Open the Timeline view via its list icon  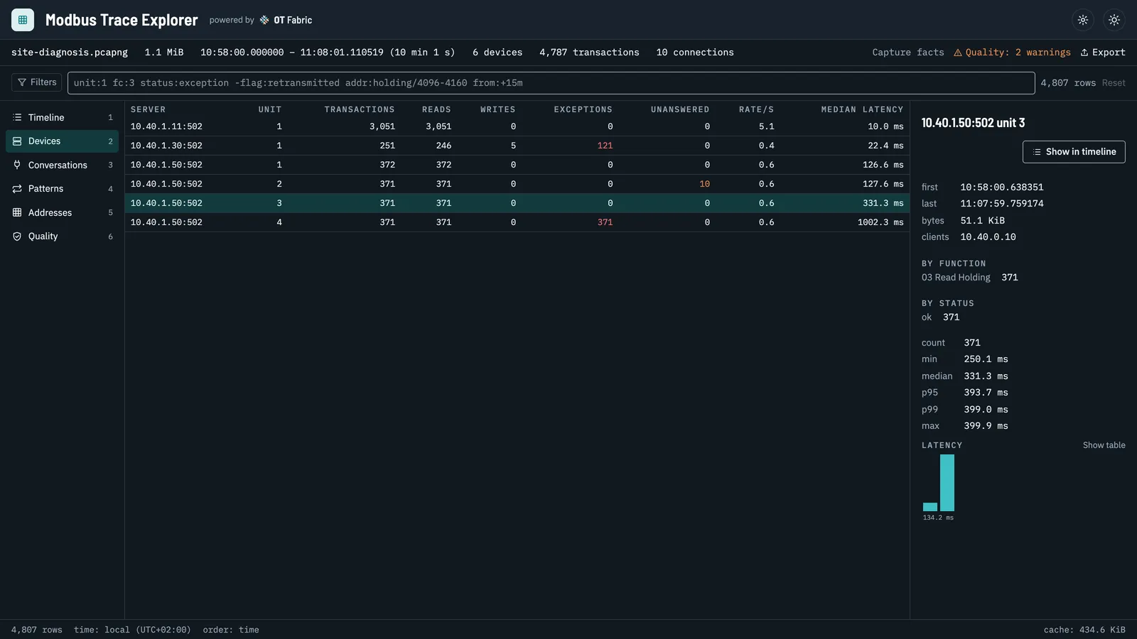[17, 117]
